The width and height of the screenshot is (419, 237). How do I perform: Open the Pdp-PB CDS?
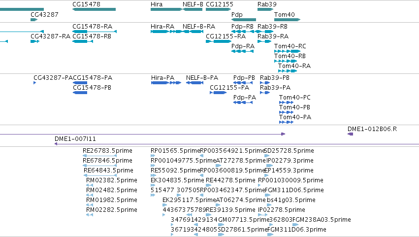click(243, 83)
